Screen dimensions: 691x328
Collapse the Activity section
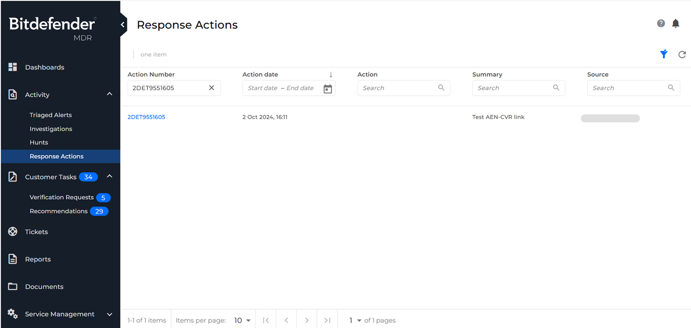109,94
